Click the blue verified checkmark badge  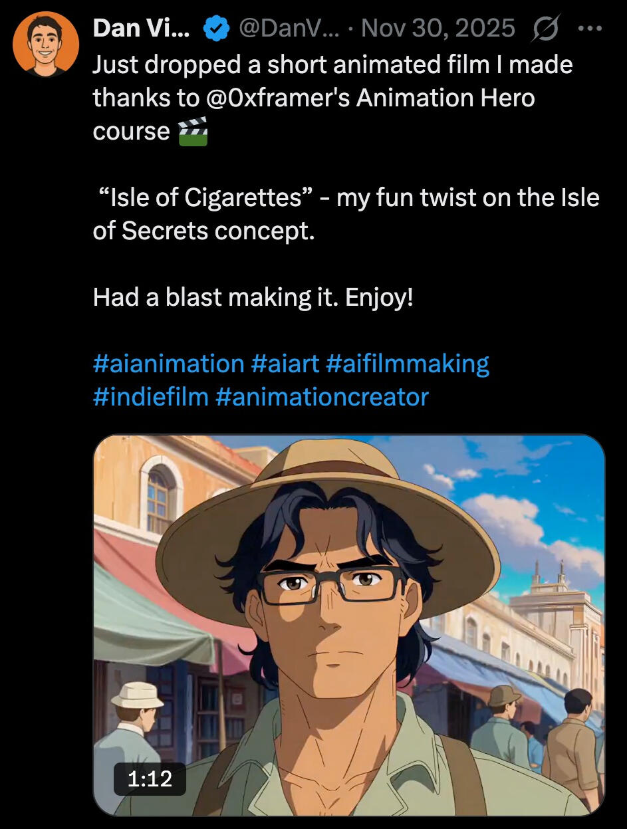[x=215, y=29]
